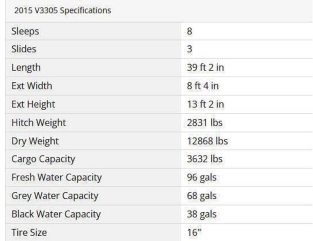Click the Tire Size value 16"
This screenshot has width=313, height=241.
point(194,232)
